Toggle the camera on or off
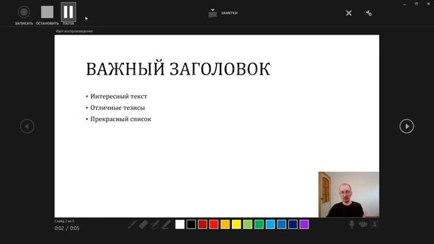 363,224
